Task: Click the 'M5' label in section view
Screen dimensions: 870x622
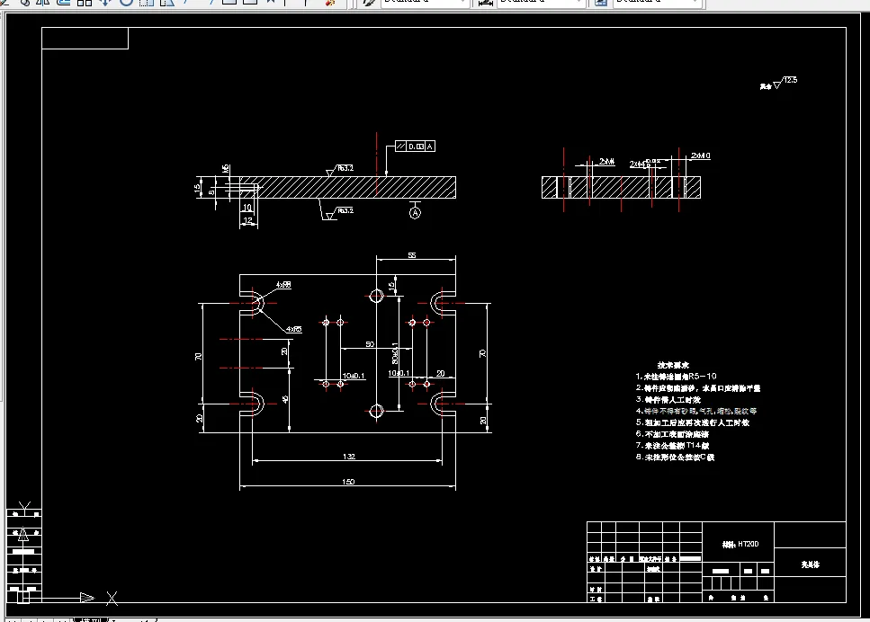Action: [226, 168]
